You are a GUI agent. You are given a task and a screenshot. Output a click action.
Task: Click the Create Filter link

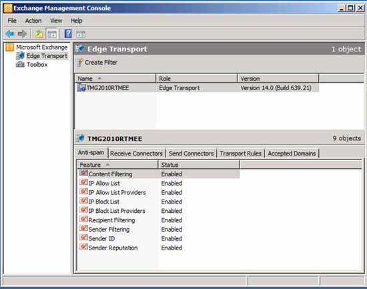point(101,63)
